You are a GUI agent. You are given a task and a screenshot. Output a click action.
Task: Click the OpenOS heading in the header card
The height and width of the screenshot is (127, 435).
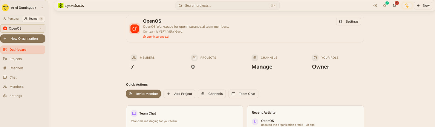(x=152, y=21)
